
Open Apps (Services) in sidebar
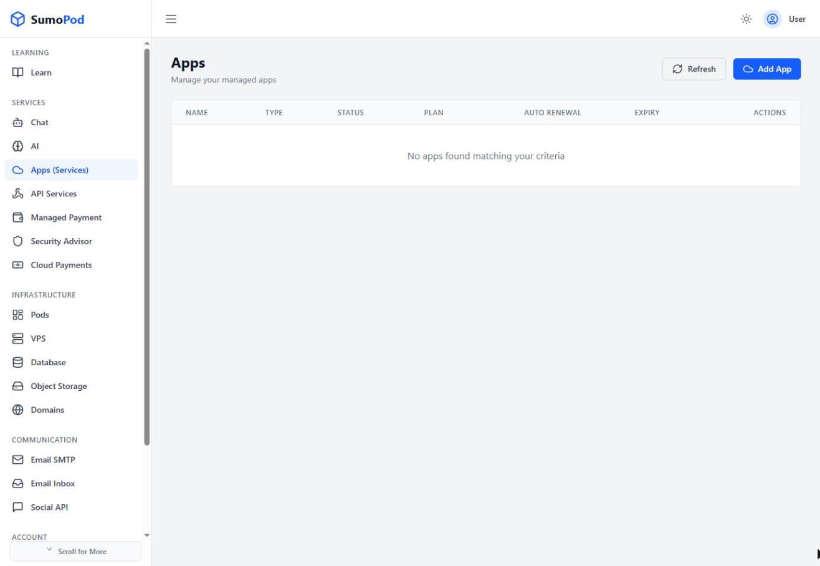click(x=71, y=170)
